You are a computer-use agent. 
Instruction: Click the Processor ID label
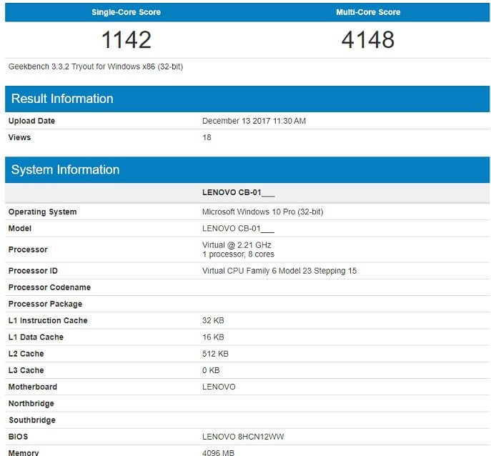click(33, 271)
